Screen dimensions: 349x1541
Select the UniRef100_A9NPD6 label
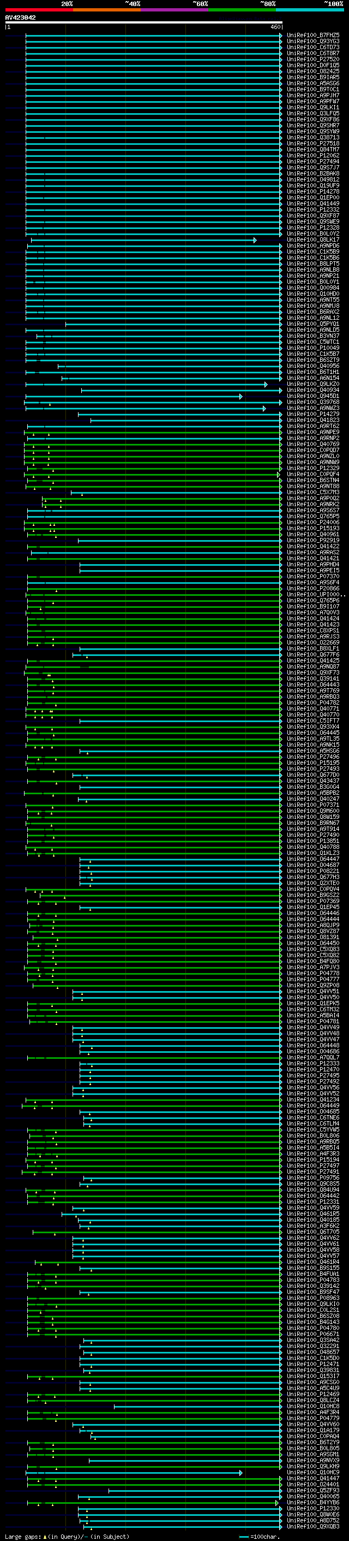[x=313, y=246]
